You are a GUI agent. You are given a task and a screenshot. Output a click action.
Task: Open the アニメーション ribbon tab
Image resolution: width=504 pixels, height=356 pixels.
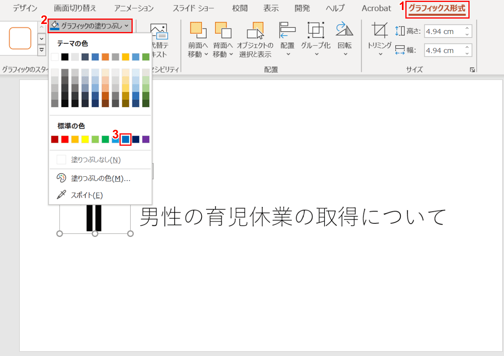[134, 8]
